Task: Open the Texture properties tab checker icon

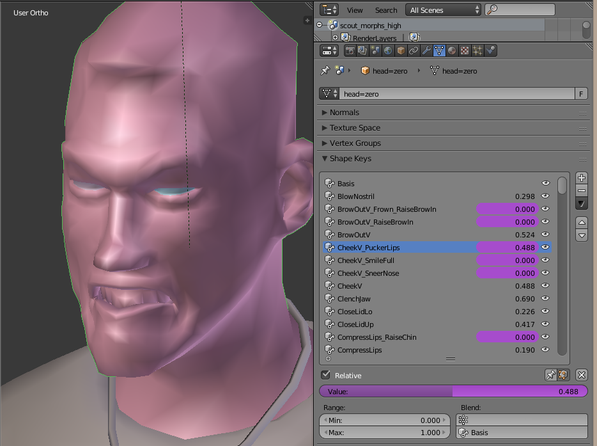Action: 465,51
